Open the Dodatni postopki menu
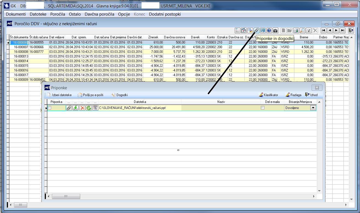The image size is (360, 213). tap(165, 14)
